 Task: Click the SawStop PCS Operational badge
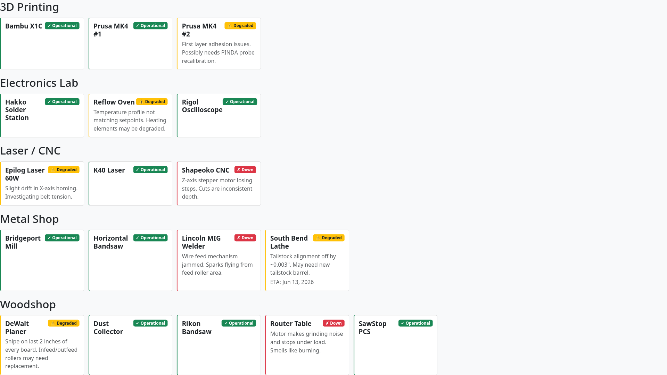415,323
